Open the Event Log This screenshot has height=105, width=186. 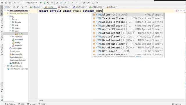tap(177, 104)
